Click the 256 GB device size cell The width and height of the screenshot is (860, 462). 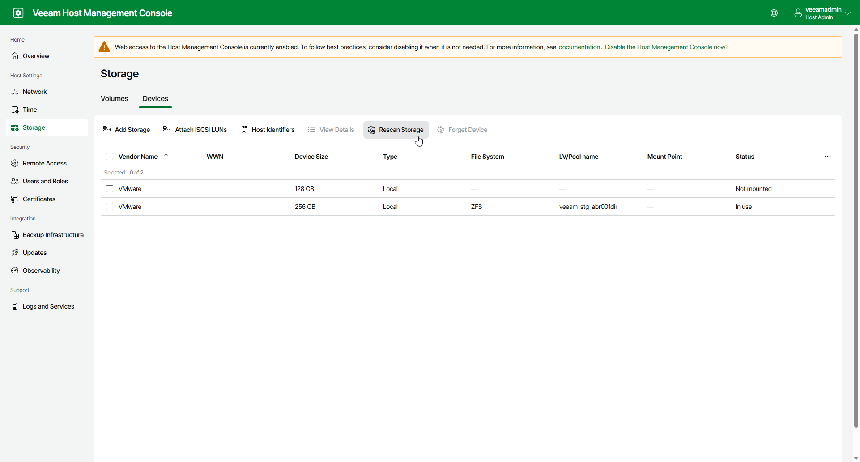pos(305,207)
